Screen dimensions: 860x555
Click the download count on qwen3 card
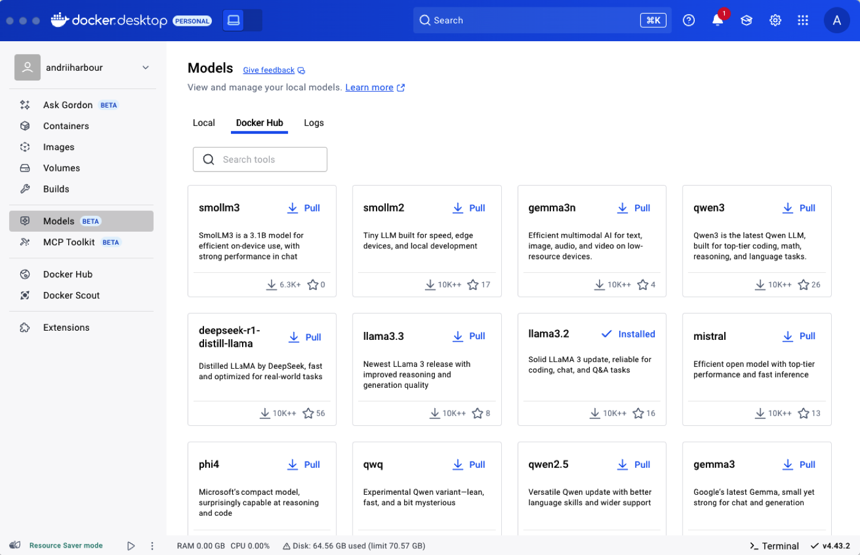773,285
